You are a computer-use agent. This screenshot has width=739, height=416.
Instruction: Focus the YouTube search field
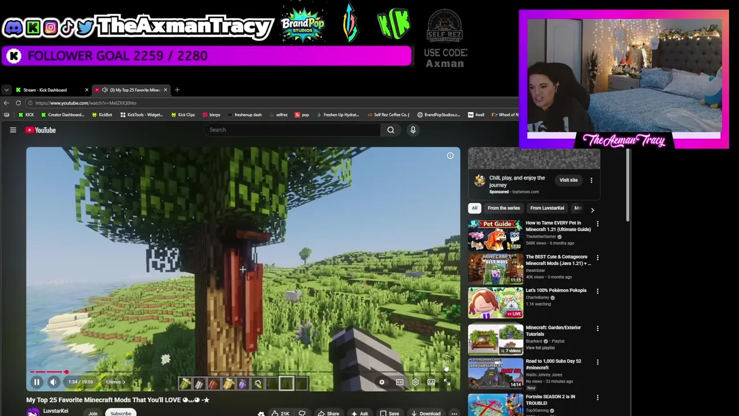tap(292, 129)
